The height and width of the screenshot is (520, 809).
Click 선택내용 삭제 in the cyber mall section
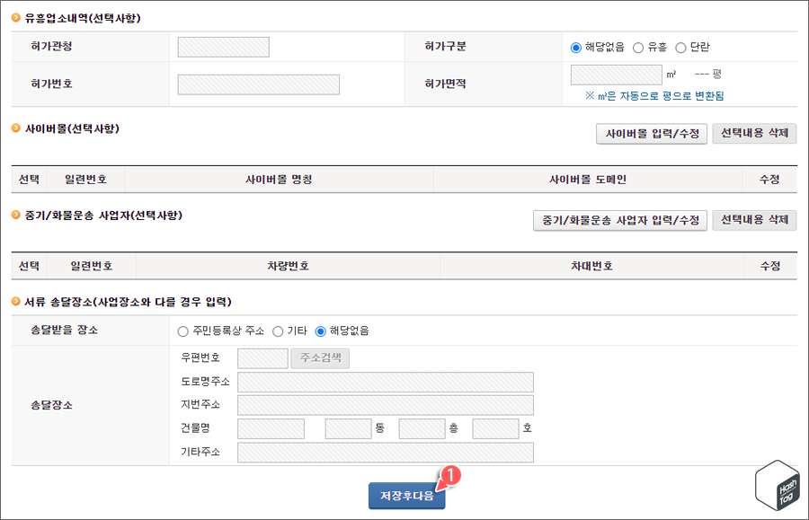click(755, 134)
